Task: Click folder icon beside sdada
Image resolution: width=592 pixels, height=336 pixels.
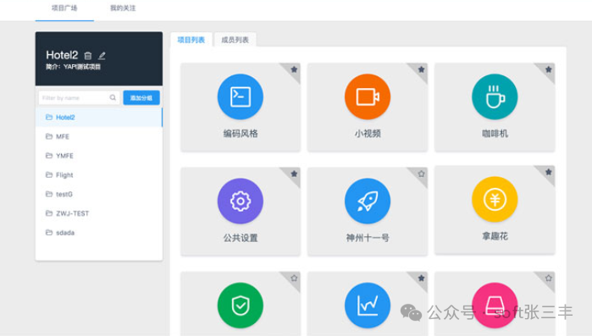Action: click(x=49, y=232)
